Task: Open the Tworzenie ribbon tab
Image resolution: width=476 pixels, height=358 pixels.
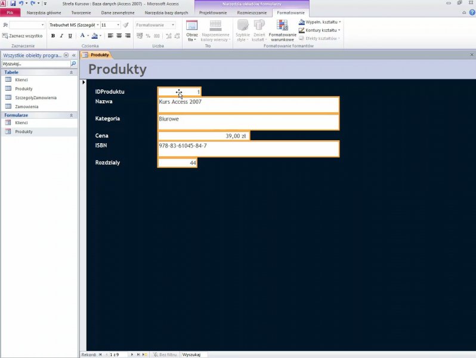Action: pos(81,13)
